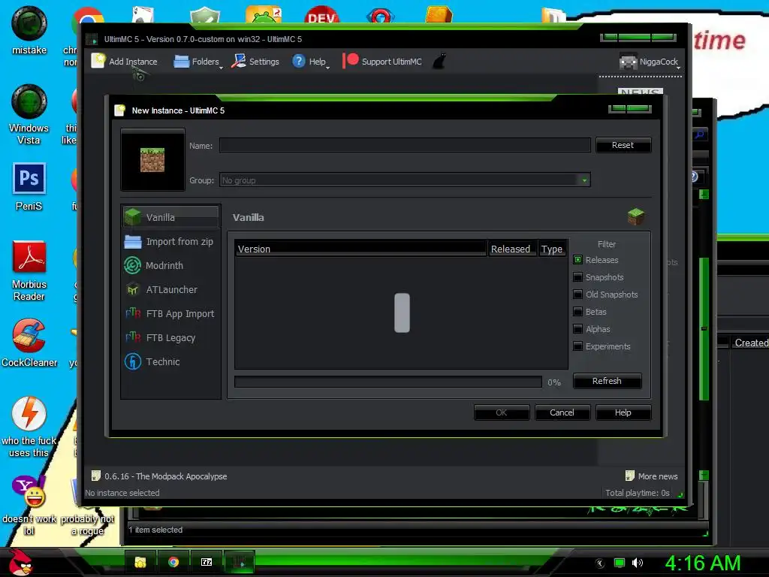Open the Folders toolbar menu
The width and height of the screenshot is (769, 577).
[x=198, y=62]
